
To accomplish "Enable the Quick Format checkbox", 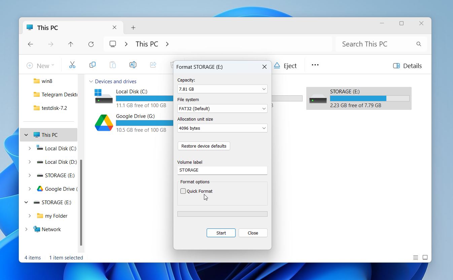I will (x=183, y=191).
